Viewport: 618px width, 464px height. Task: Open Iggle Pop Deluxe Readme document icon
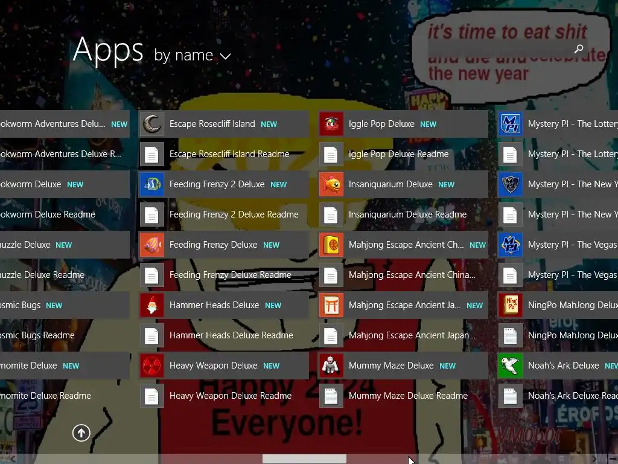tap(331, 154)
